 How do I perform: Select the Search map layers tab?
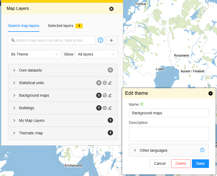[24, 26]
